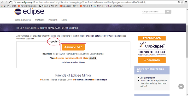The width and height of the screenshot is (188, 96).
Task: Open the 'All mirrors' link
Action: [x=145, y=78]
